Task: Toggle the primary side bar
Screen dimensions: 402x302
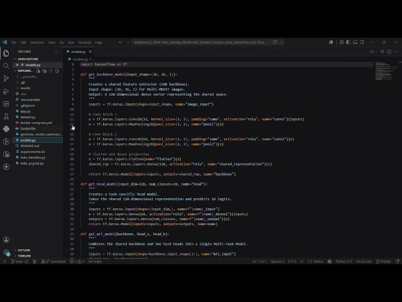Action: [349, 42]
